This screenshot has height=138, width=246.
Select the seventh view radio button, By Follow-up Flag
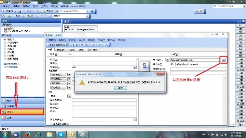(x=5, y=59)
